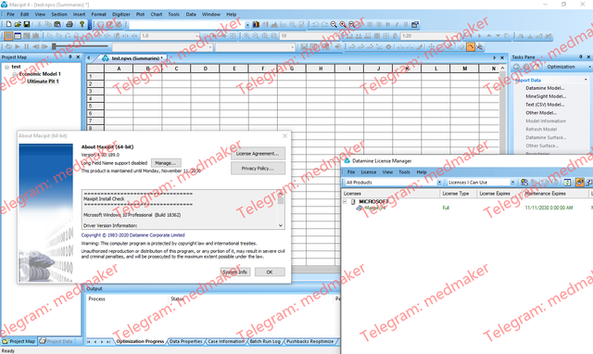Click the Privacy Policy button
The image size is (593, 354).
pos(258,169)
